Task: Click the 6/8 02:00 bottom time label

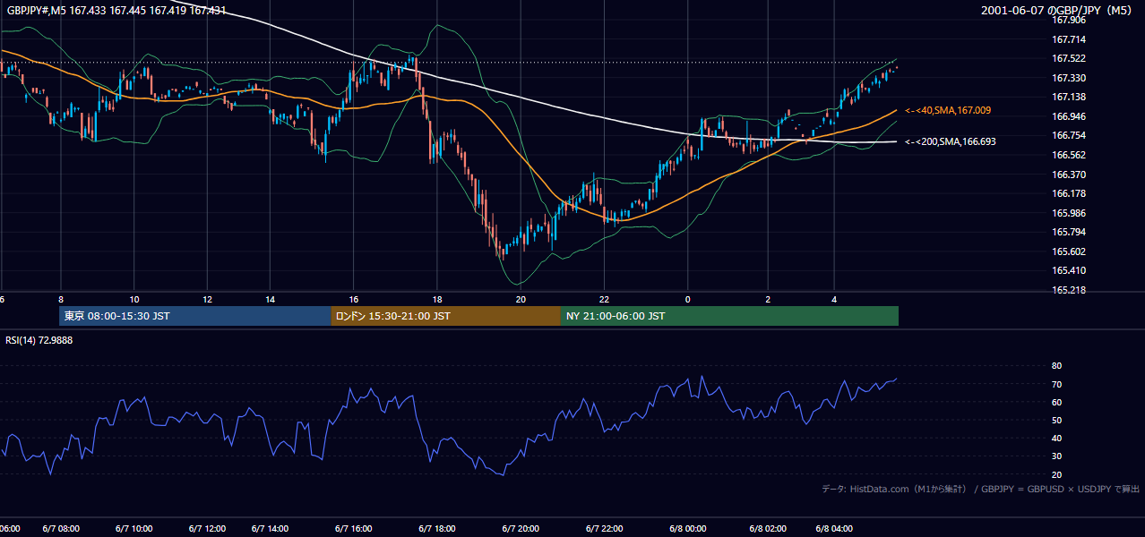Action: point(768,529)
